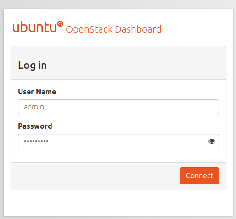Click the word "Dashboard" in the title
Image resolution: width=236 pixels, height=219 pixels.
tap(138, 29)
